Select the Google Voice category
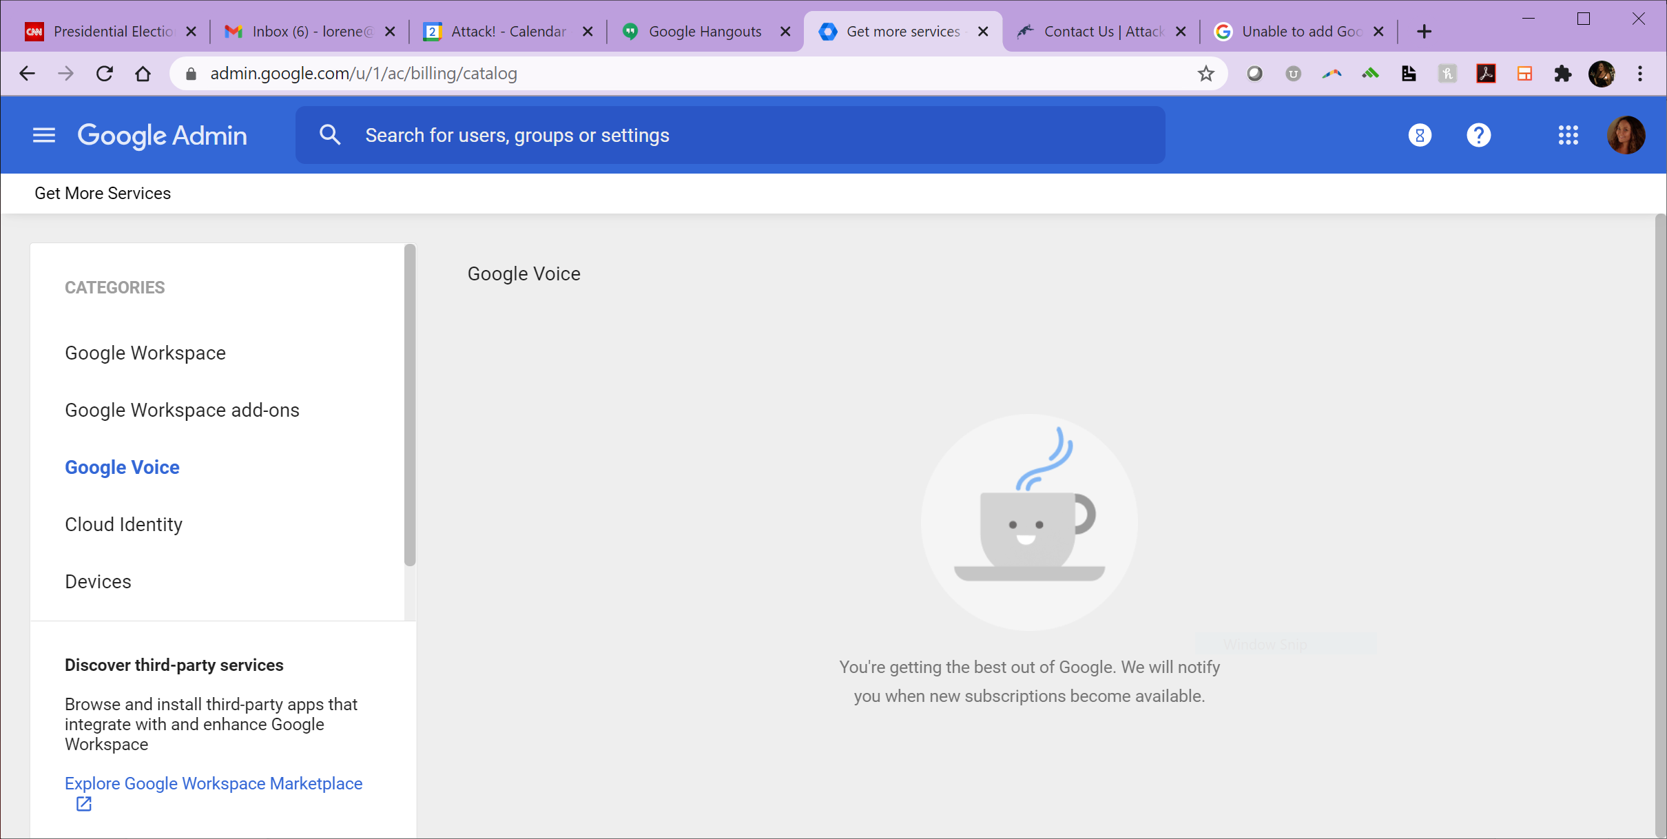 (122, 467)
